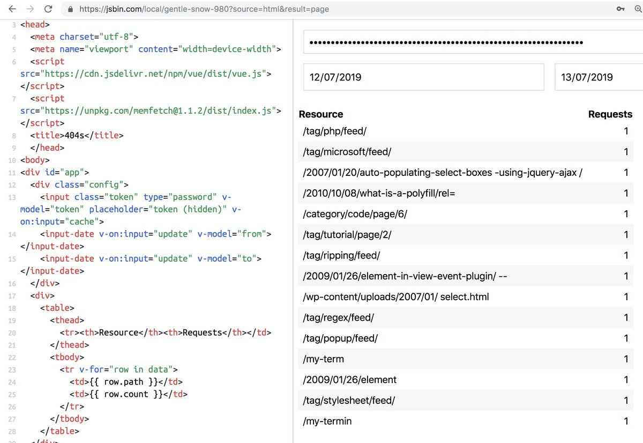Select the 12/07/2019 from-date field
The height and width of the screenshot is (443, 643).
(x=423, y=77)
